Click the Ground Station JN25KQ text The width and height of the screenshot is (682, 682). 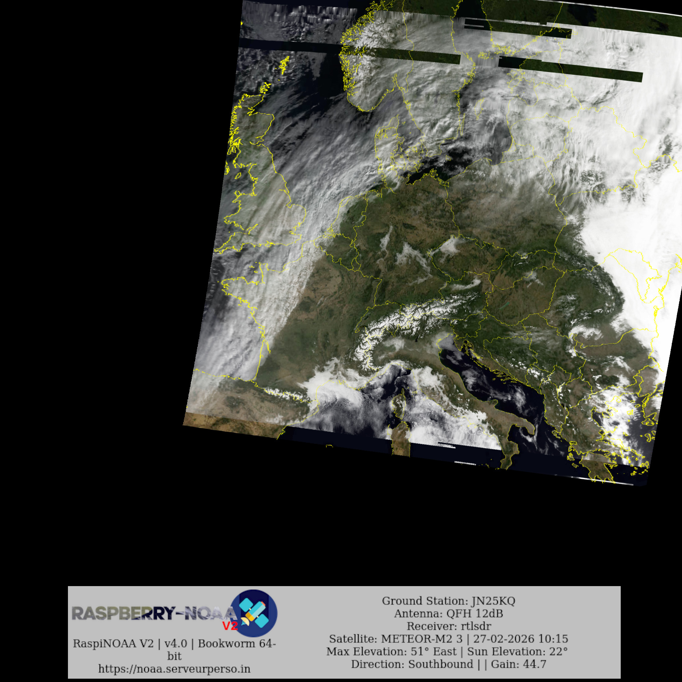pyautogui.click(x=448, y=601)
